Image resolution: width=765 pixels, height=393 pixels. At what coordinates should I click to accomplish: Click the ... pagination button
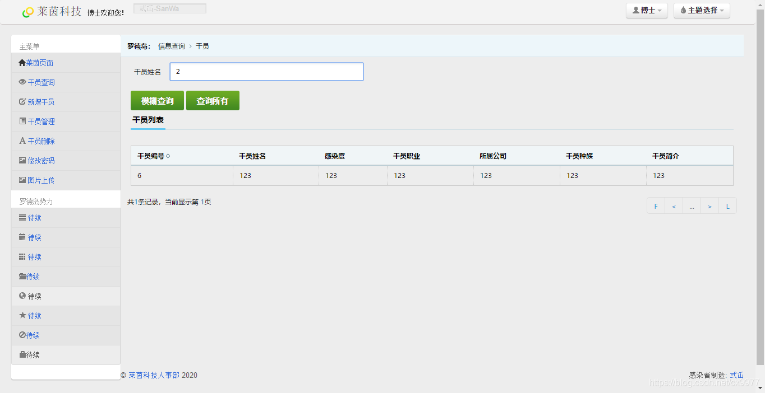point(692,206)
